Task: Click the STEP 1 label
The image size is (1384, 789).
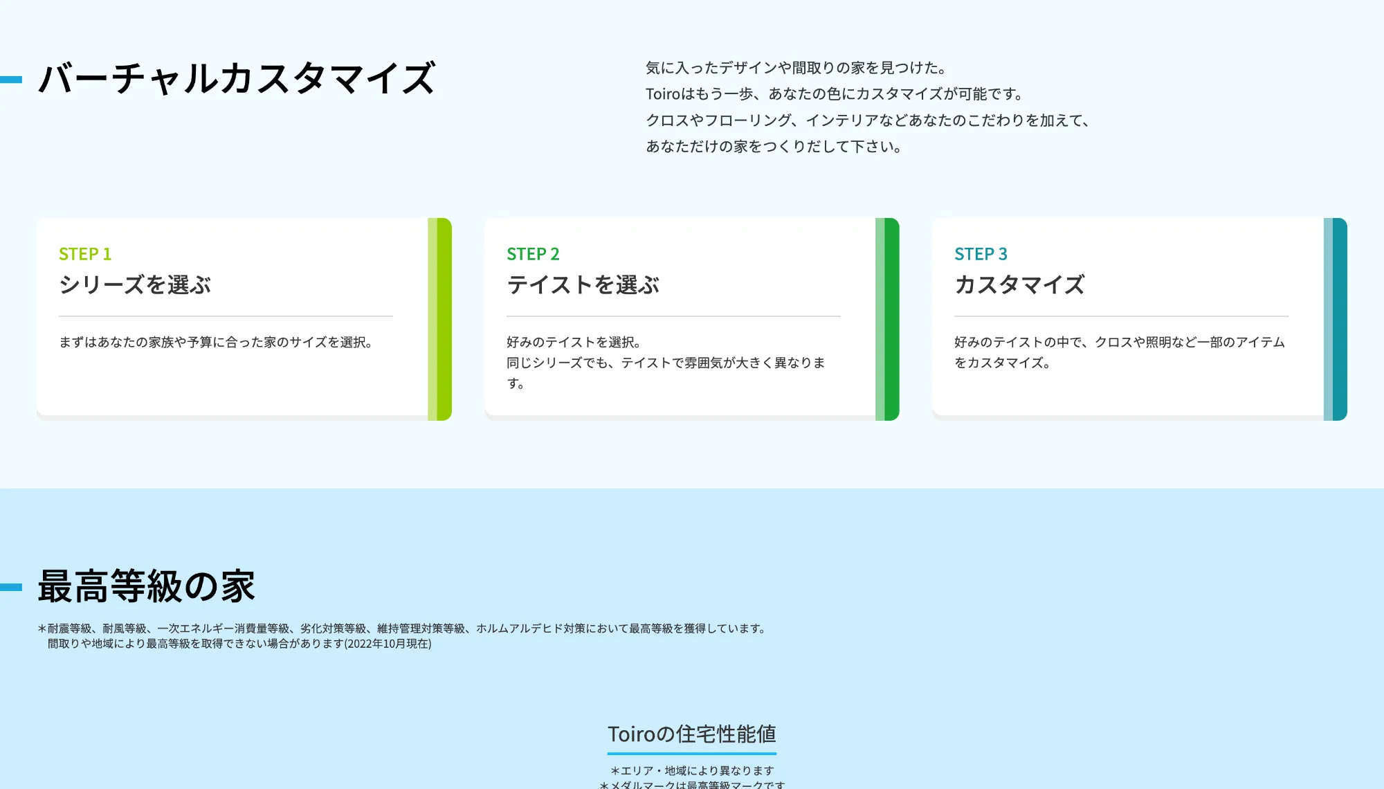Action: point(84,254)
